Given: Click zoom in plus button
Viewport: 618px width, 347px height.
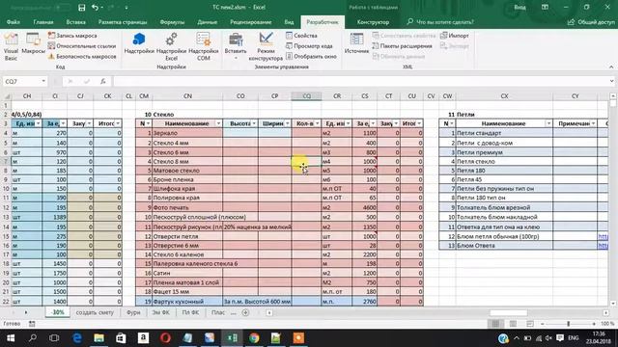Looking at the screenshot, I should click(x=594, y=324).
